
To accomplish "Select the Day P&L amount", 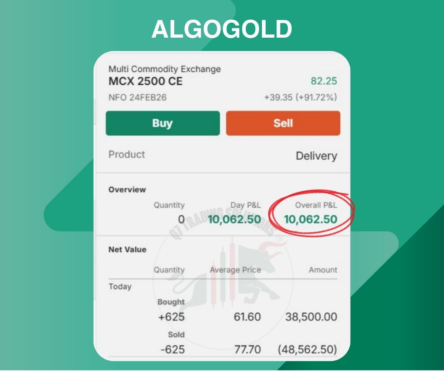I will click(x=234, y=219).
